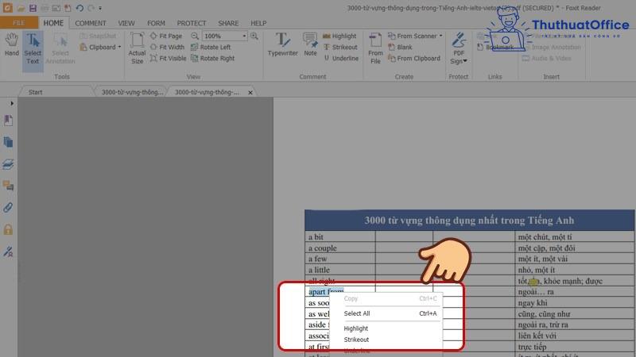Open the Security lock panel
The height and width of the screenshot is (357, 636).
coord(8,230)
